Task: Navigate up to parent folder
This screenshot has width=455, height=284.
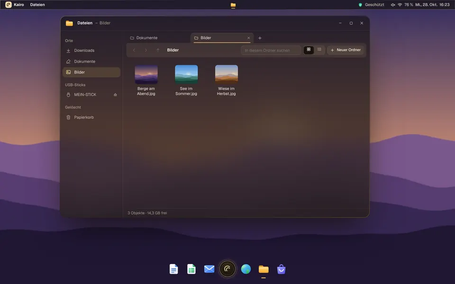Action: coord(158,50)
